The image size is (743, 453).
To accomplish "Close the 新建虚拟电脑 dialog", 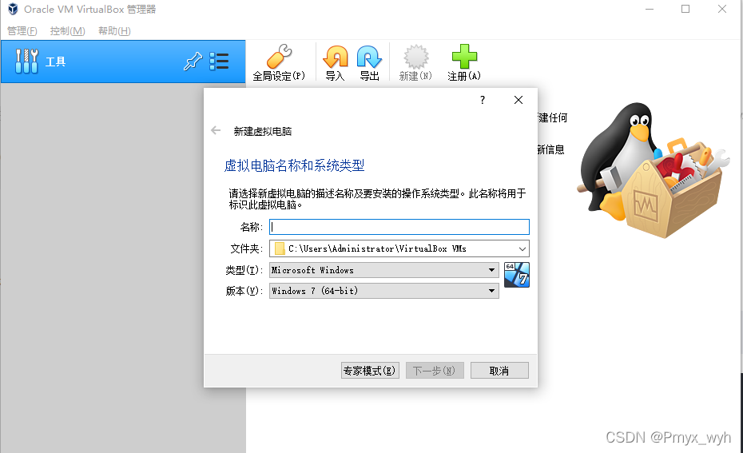I will 519,100.
